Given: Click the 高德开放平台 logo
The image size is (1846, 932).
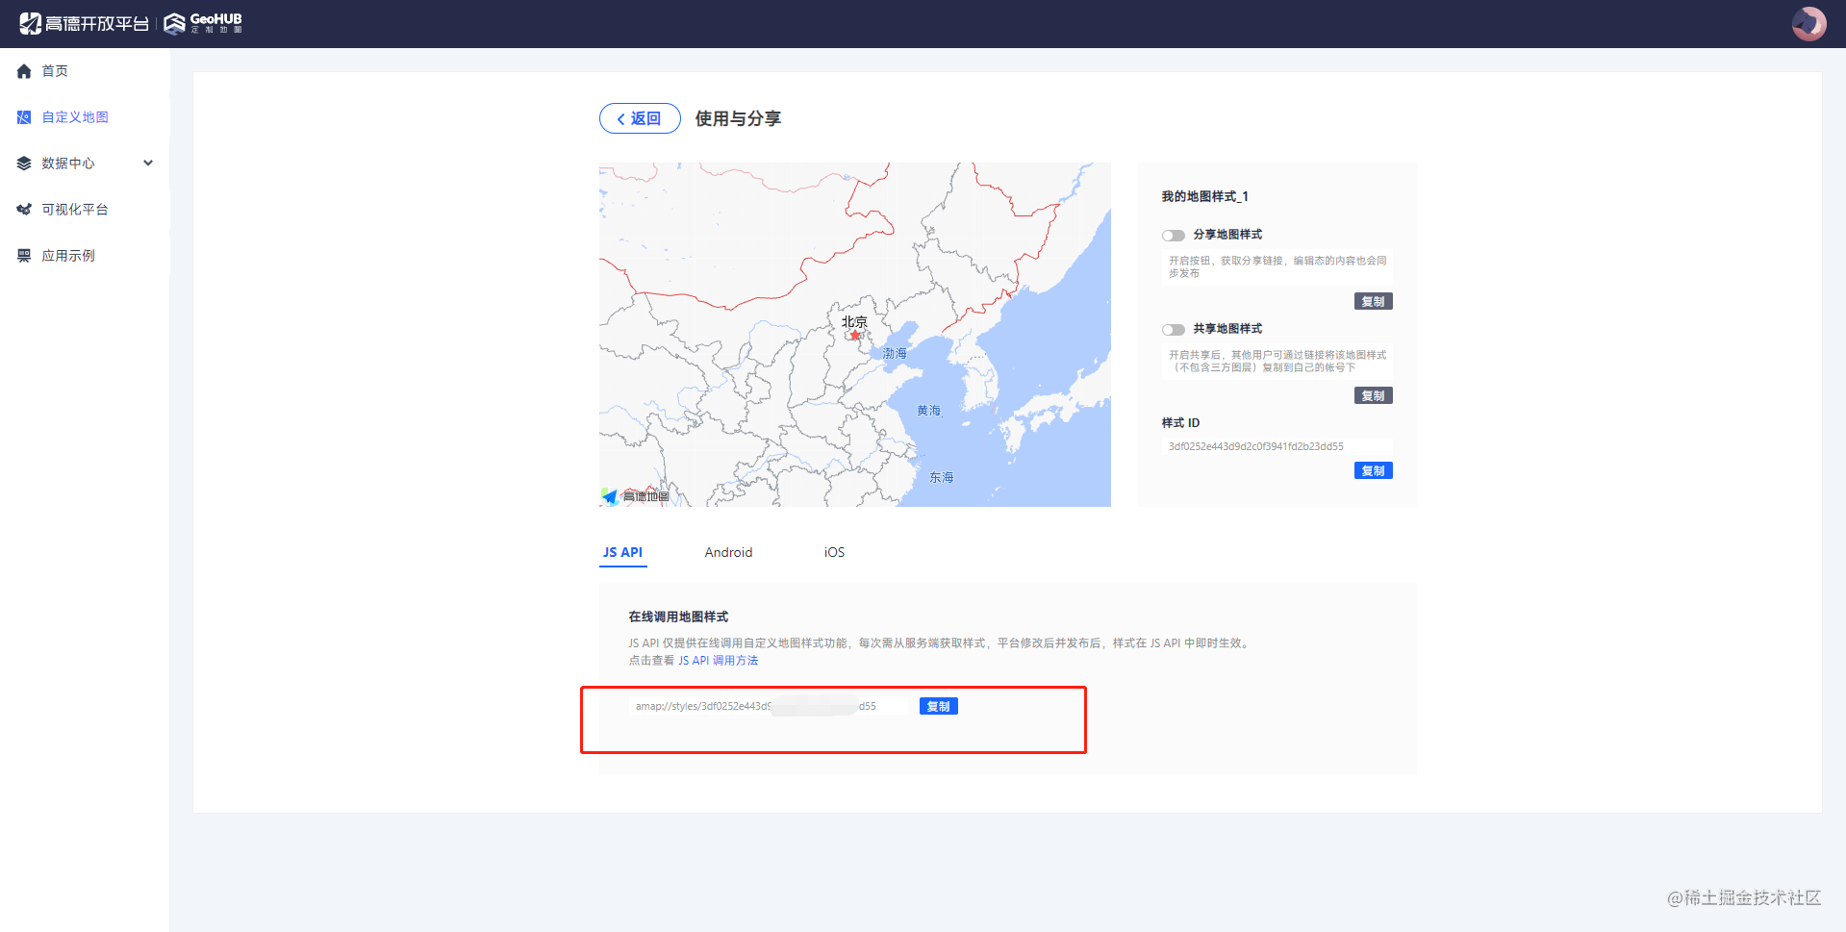Looking at the screenshot, I should click(84, 23).
